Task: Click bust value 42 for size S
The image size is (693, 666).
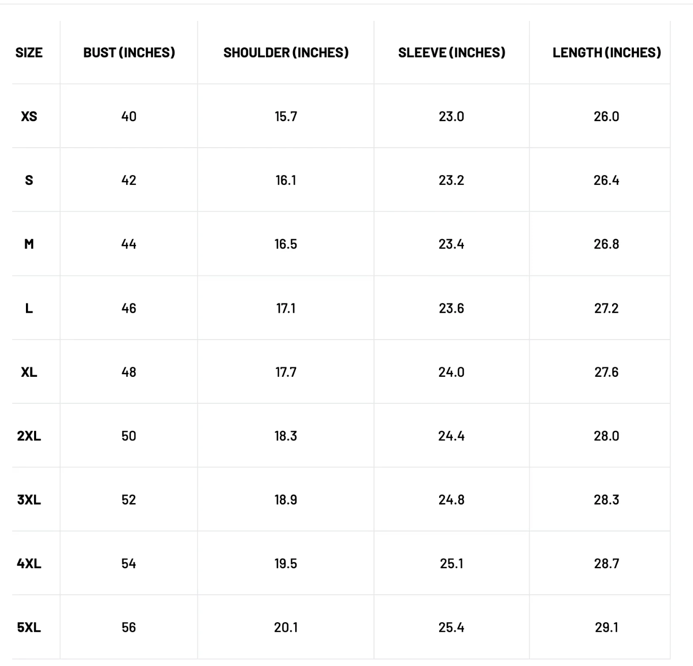Action: (129, 180)
